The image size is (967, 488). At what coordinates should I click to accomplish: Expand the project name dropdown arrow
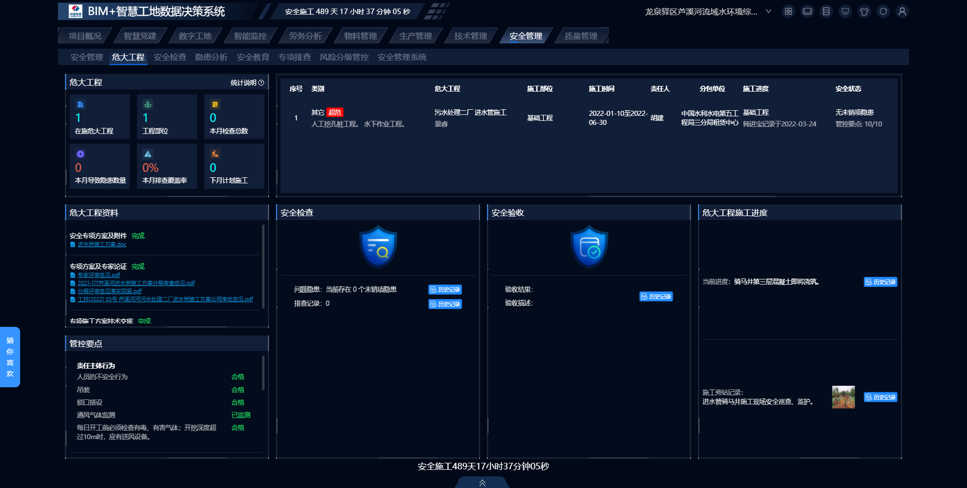coord(769,12)
